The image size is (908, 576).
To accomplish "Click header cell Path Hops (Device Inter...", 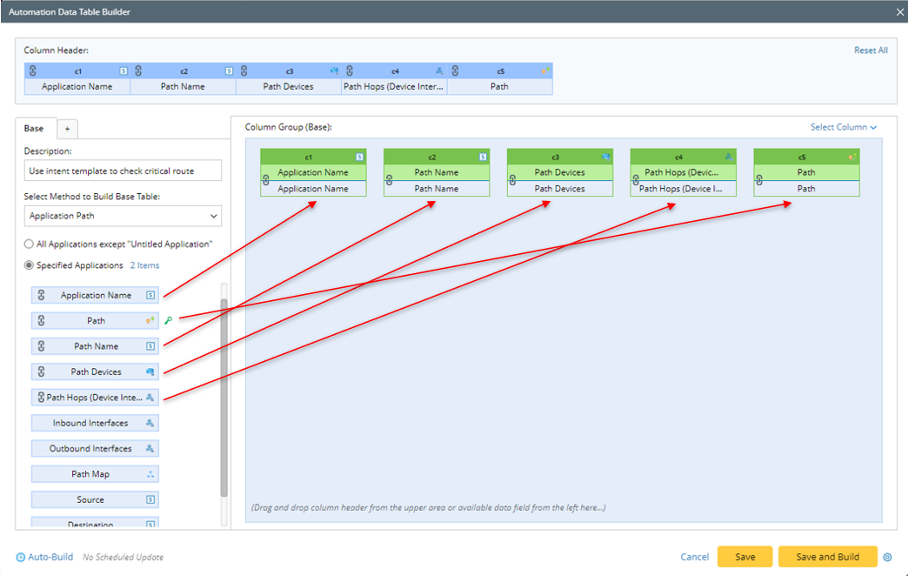I will coord(394,86).
